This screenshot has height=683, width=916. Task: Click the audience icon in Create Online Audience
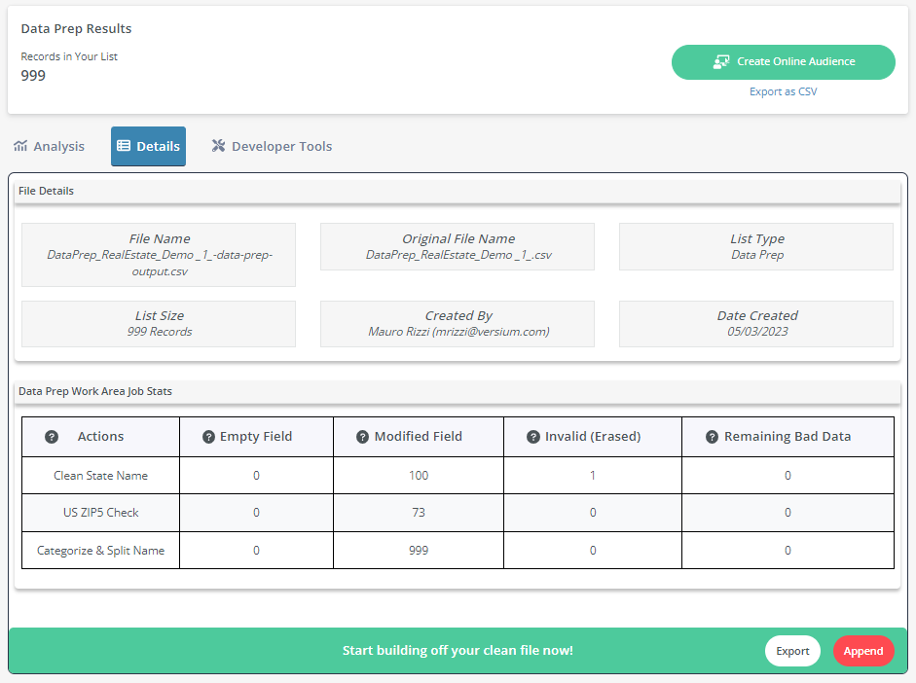click(x=721, y=62)
